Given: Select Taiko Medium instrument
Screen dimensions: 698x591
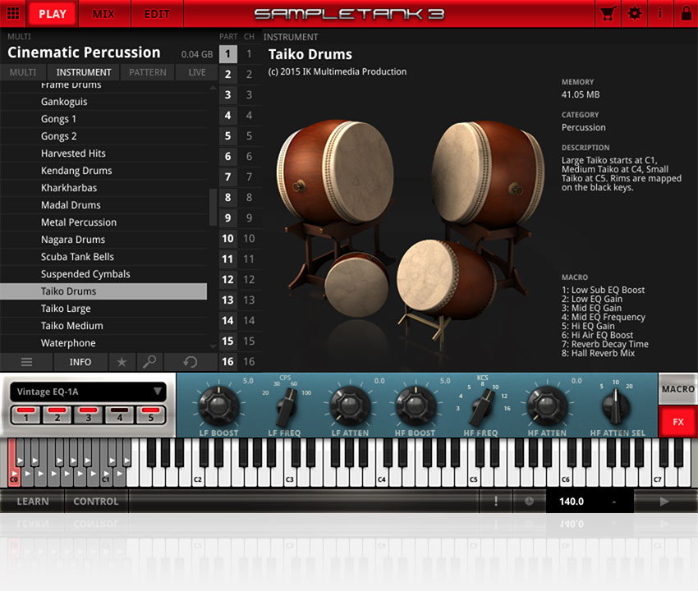Looking at the screenshot, I should (x=103, y=326).
